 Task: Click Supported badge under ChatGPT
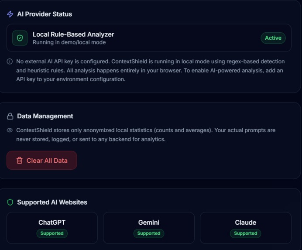[52, 233]
